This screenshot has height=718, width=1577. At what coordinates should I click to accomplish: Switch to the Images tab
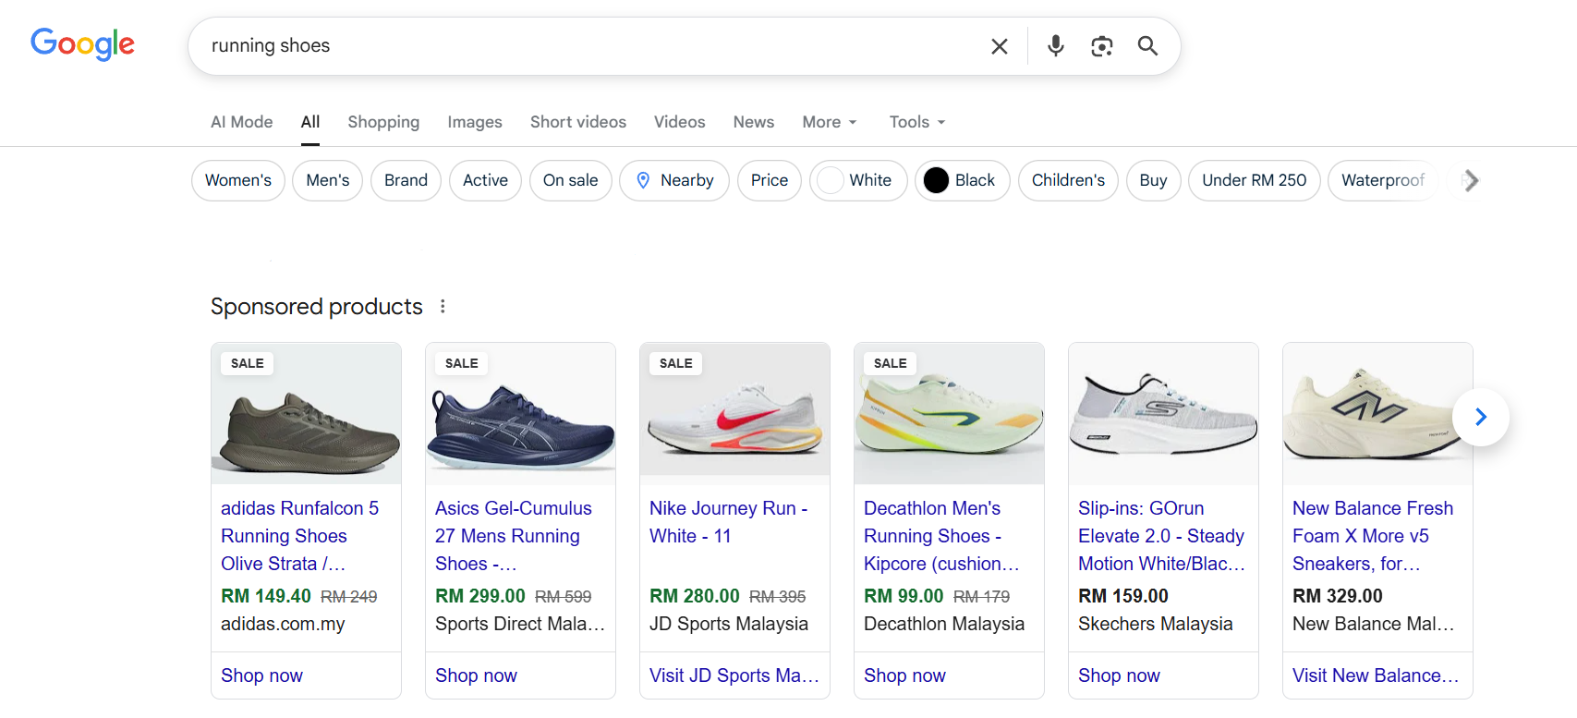(x=475, y=122)
